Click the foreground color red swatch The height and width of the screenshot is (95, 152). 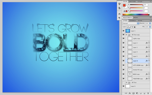pyautogui.click(x=124, y=5)
